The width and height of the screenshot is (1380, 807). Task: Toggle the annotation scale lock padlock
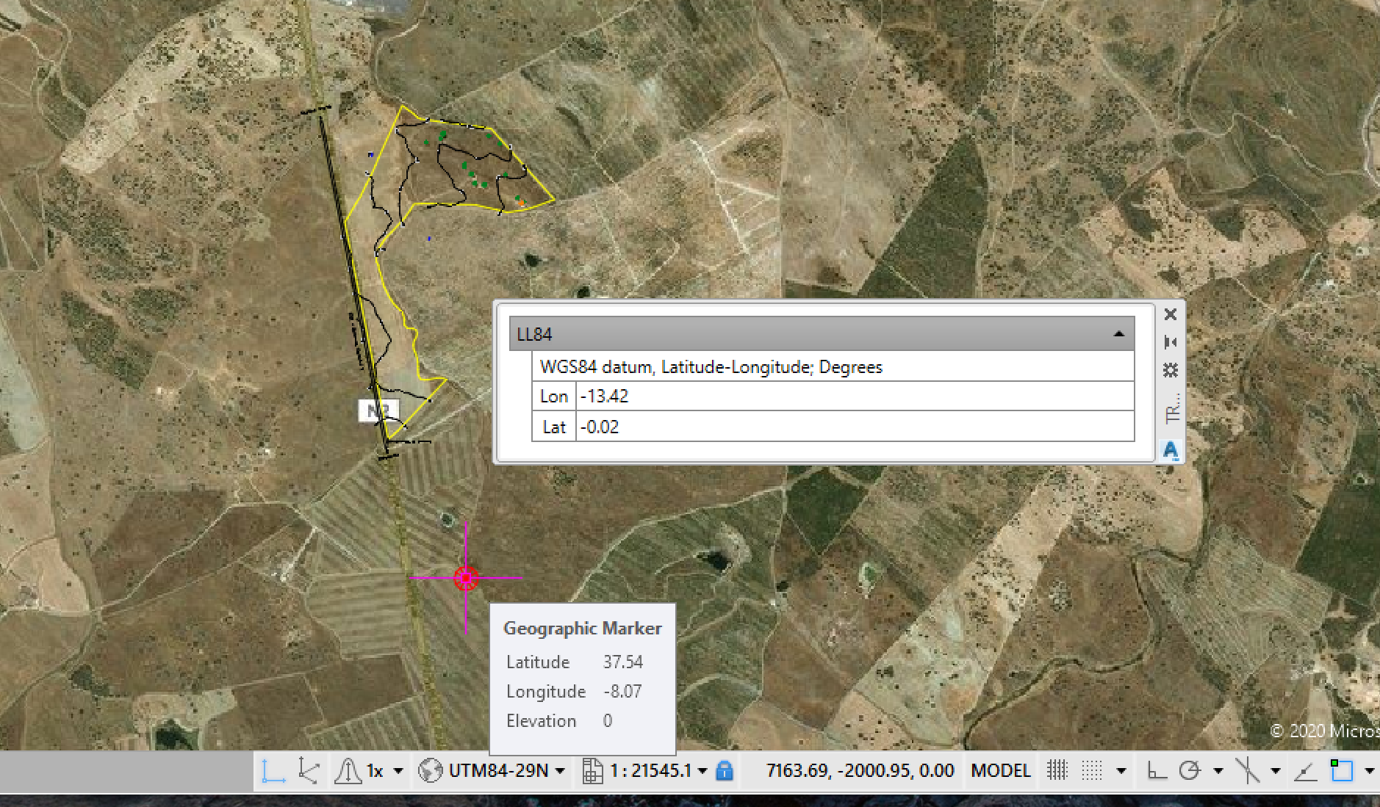tap(727, 771)
